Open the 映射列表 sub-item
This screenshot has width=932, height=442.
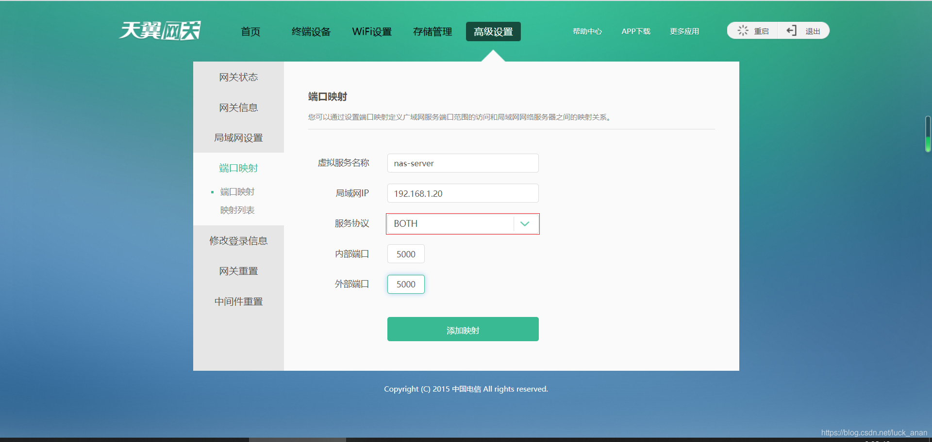[x=237, y=210]
